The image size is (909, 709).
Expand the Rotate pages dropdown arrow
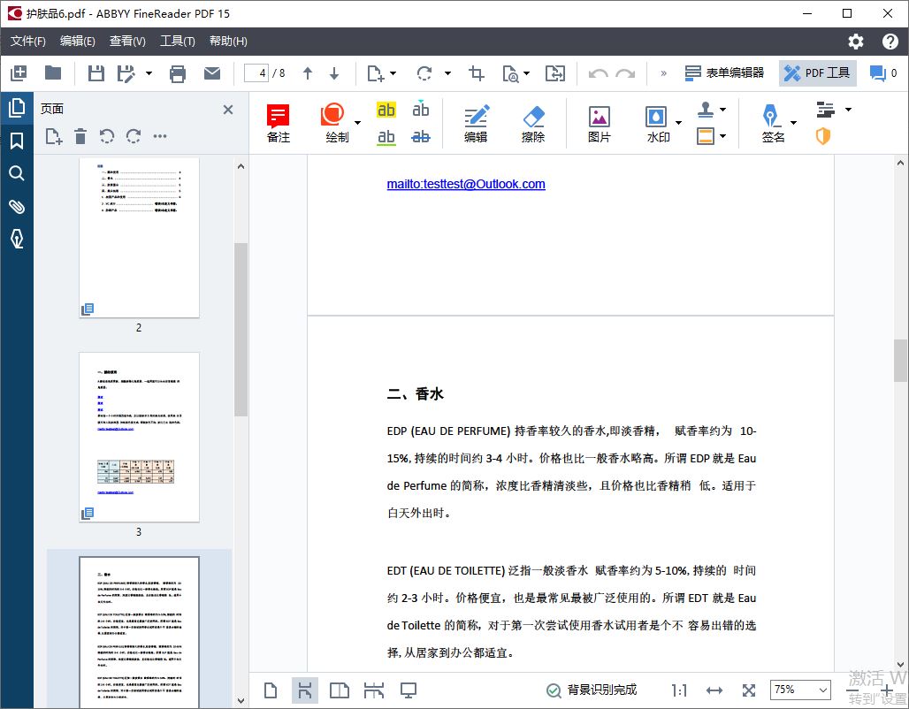click(x=447, y=73)
